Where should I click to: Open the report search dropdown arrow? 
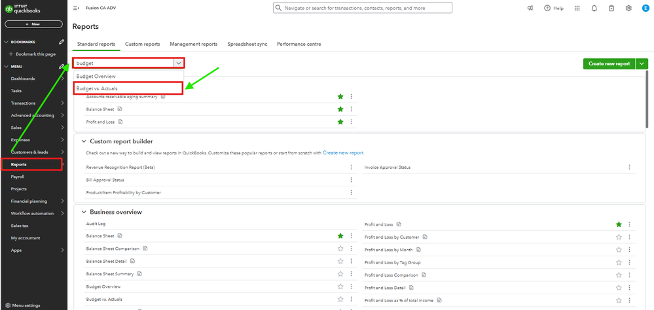(179, 63)
